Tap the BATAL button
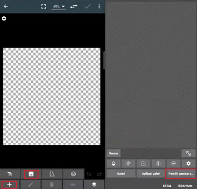Viewport: 197px width, 189px height. tap(167, 186)
